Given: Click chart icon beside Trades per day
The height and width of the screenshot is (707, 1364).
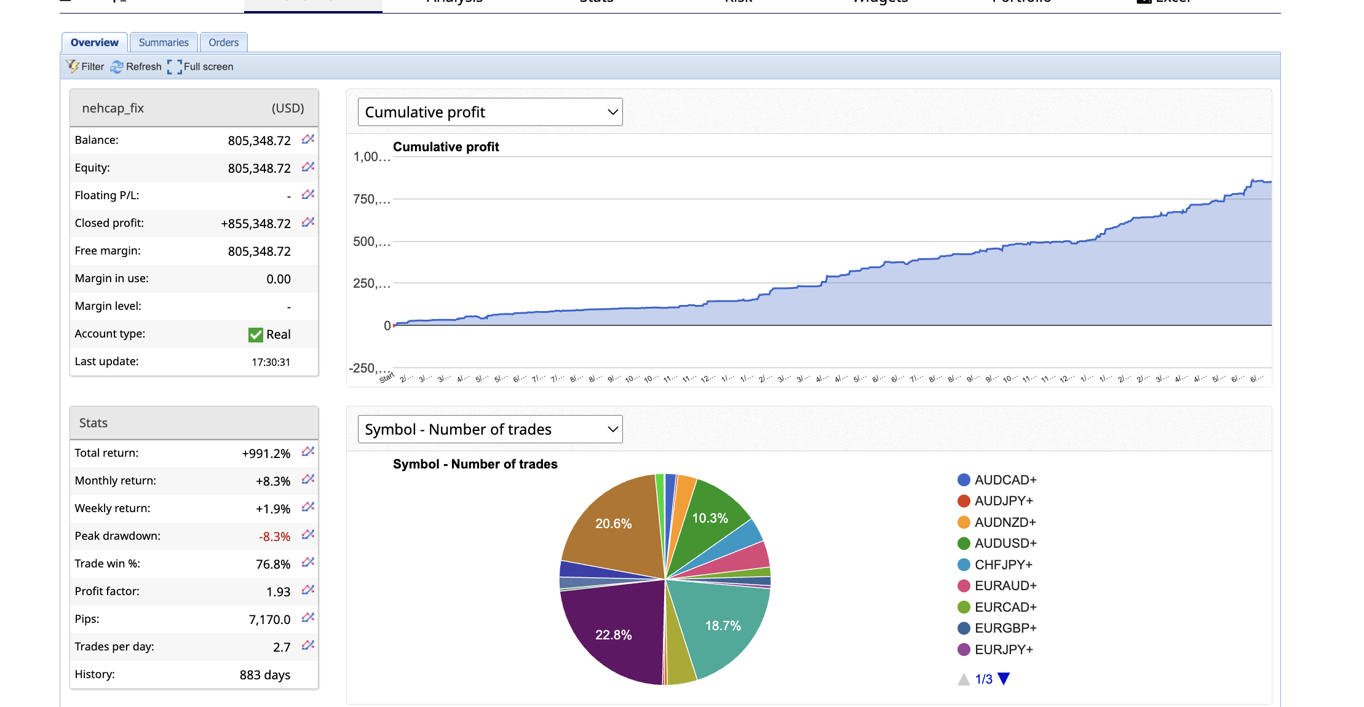Looking at the screenshot, I should point(308,646).
